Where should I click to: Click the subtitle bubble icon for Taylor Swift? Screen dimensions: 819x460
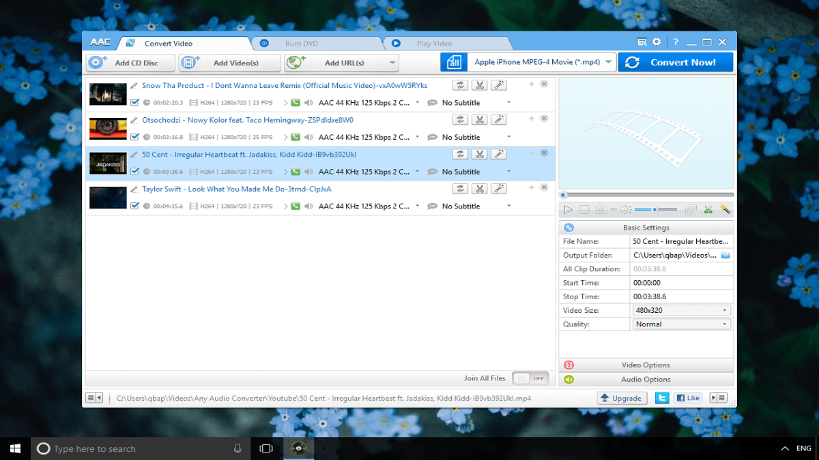pos(432,206)
